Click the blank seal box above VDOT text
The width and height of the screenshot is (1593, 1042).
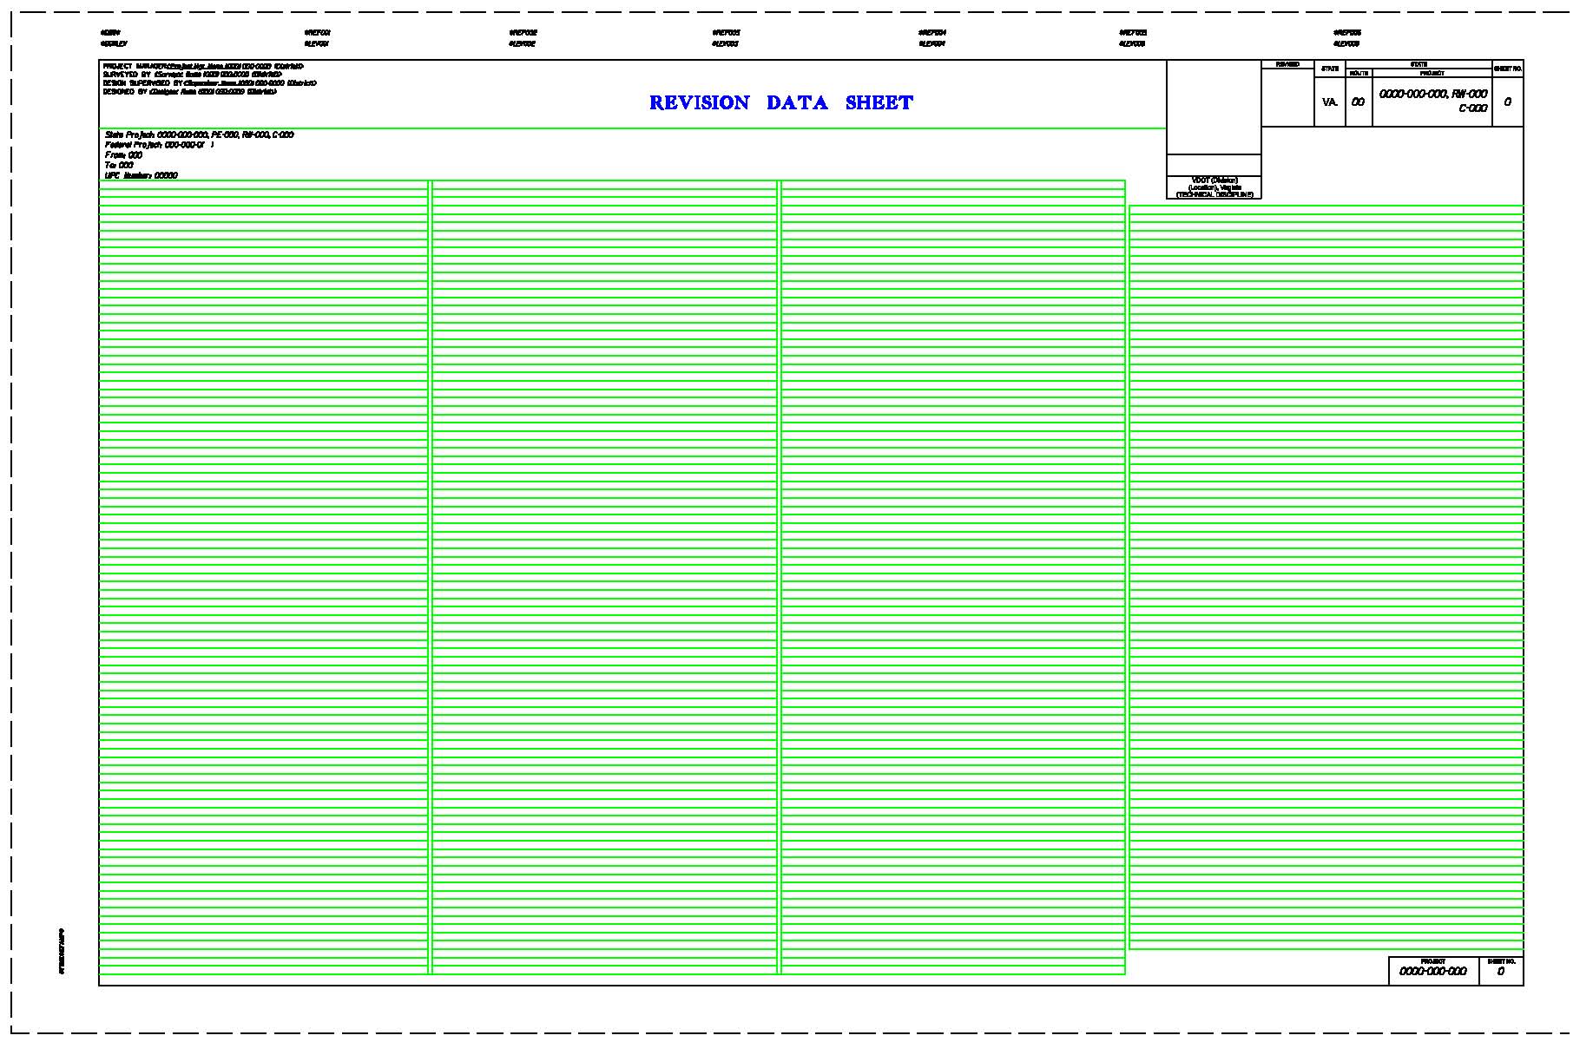1213,107
